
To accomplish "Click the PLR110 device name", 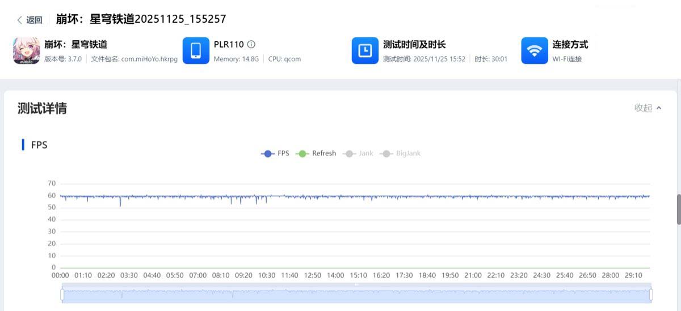I will click(x=229, y=44).
